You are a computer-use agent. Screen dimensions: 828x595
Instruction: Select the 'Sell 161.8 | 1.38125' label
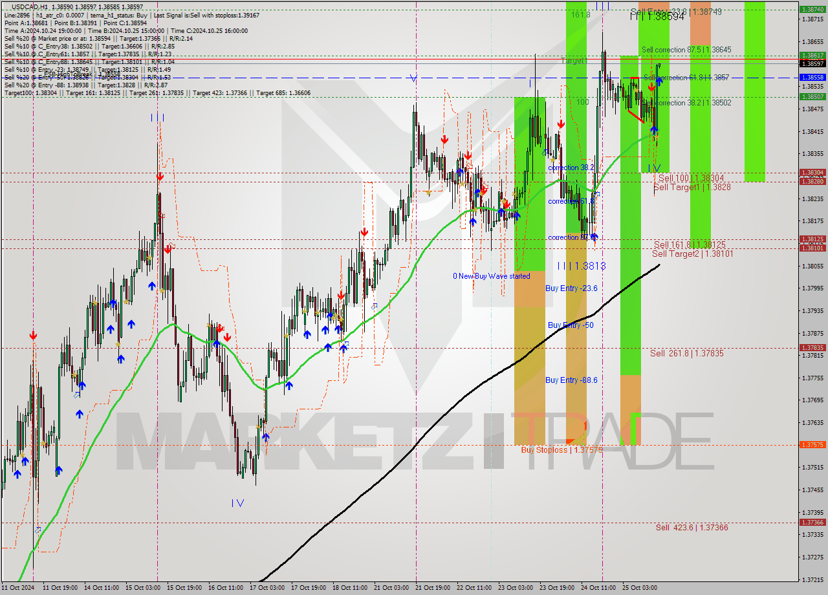(690, 245)
